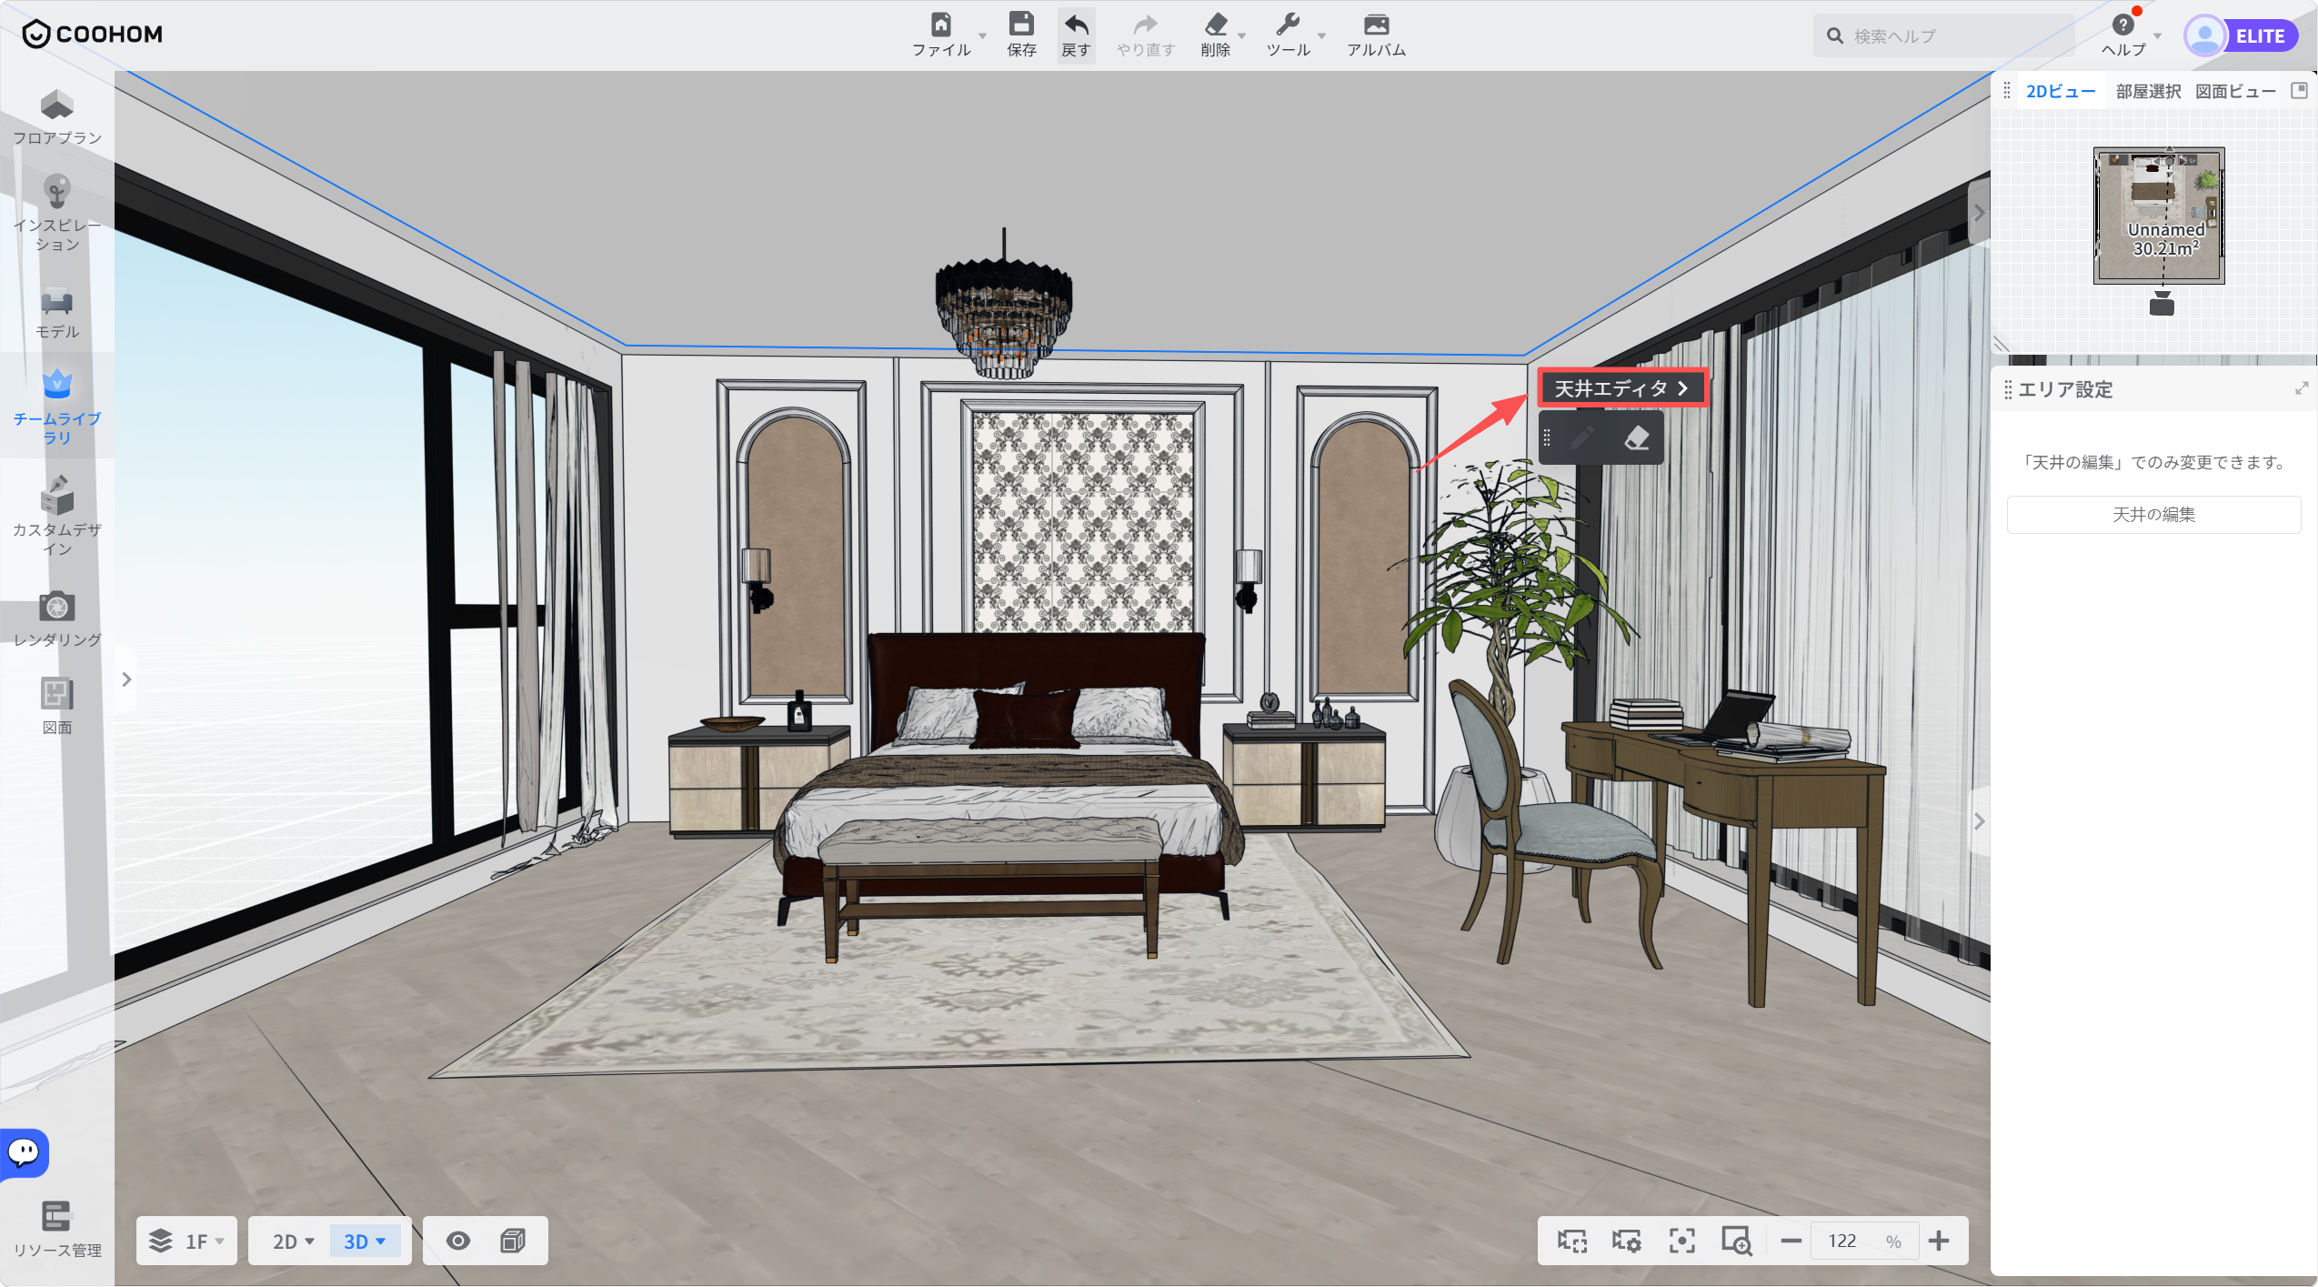Click the やり直す (Redo) arrow
Viewport: 2318px width, 1287px height.
coord(1146,25)
